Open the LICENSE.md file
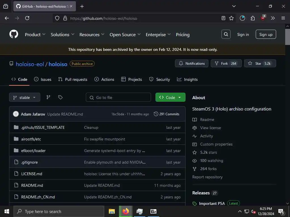 [32, 174]
